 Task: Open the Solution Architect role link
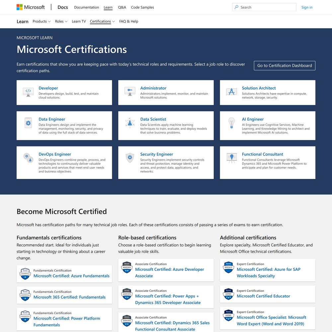[259, 88]
